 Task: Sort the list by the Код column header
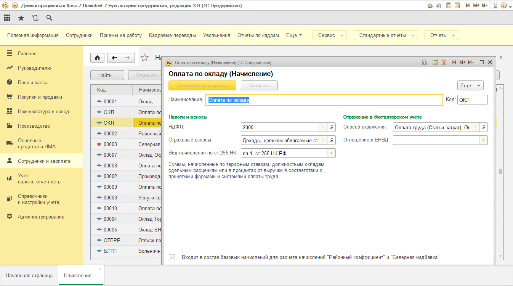[x=111, y=90]
